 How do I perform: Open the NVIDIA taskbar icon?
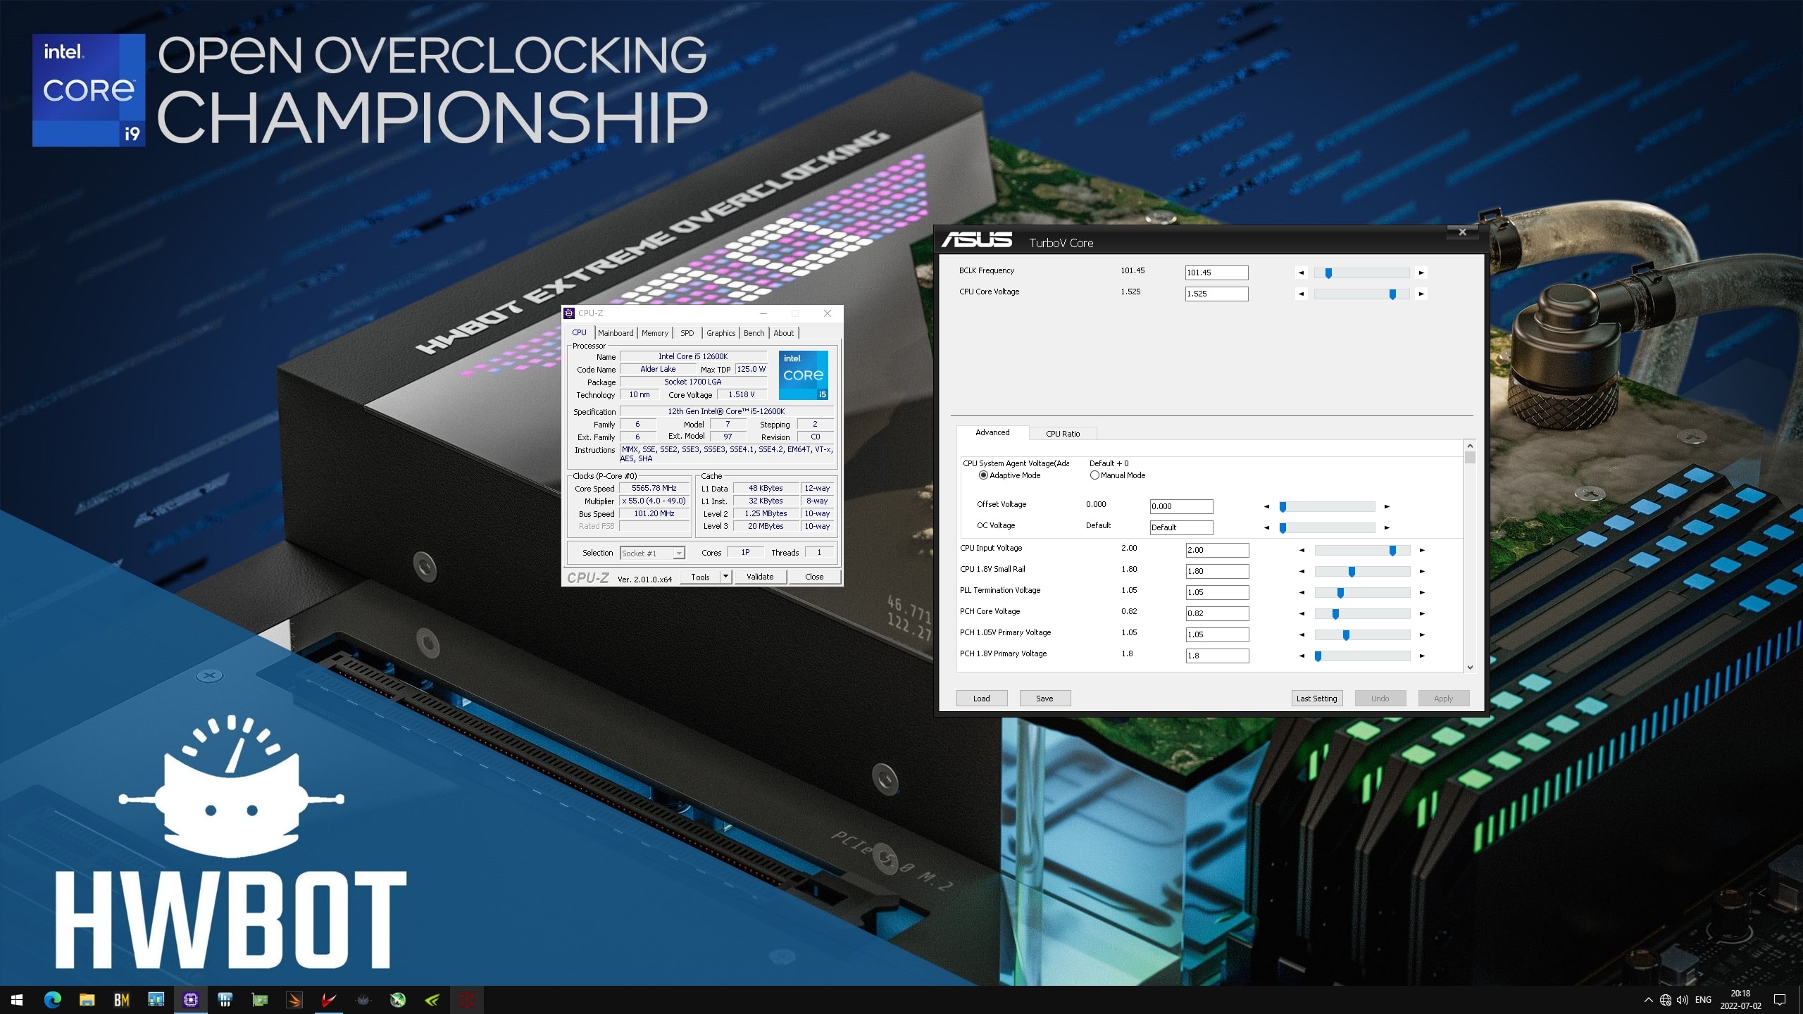click(432, 1000)
